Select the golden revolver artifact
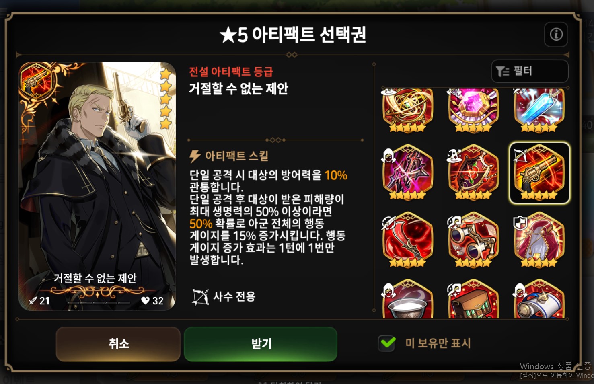The width and height of the screenshot is (594, 384). [x=539, y=173]
